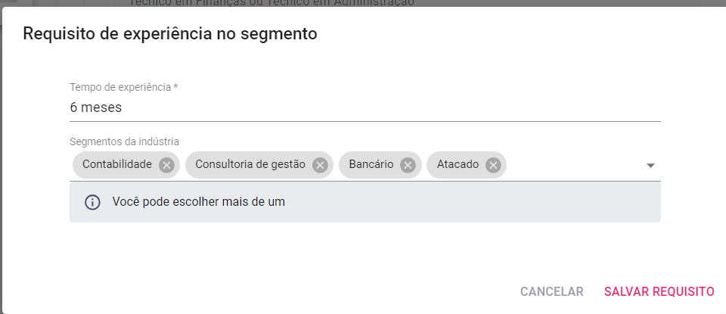Remove the Atacado chip via X icon
This screenshot has height=314, width=726.
[x=493, y=165]
